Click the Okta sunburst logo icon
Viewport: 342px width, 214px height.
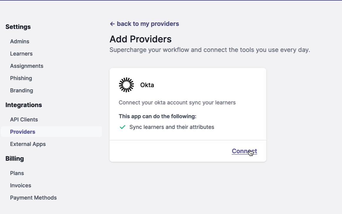pos(126,85)
